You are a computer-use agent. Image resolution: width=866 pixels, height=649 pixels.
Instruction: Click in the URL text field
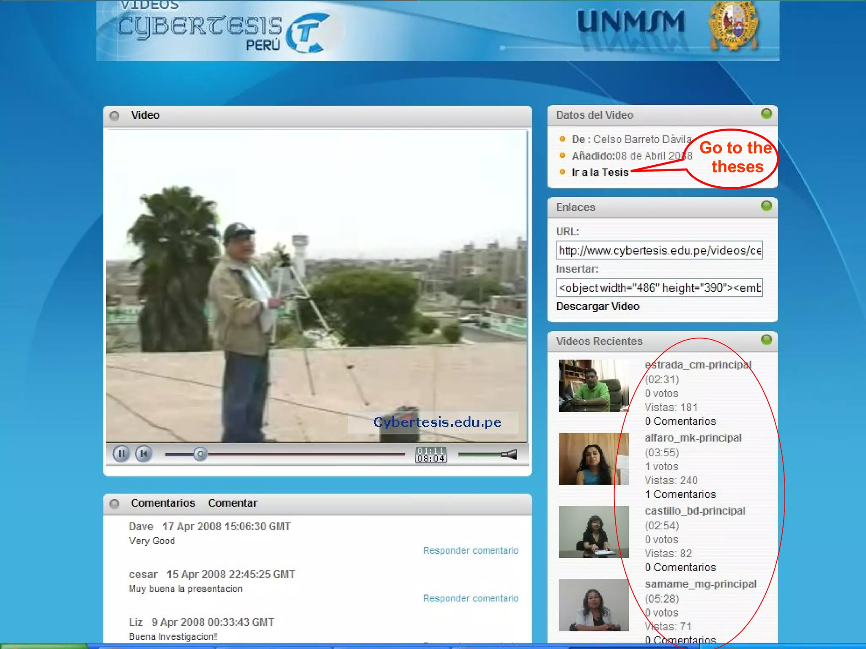(659, 251)
